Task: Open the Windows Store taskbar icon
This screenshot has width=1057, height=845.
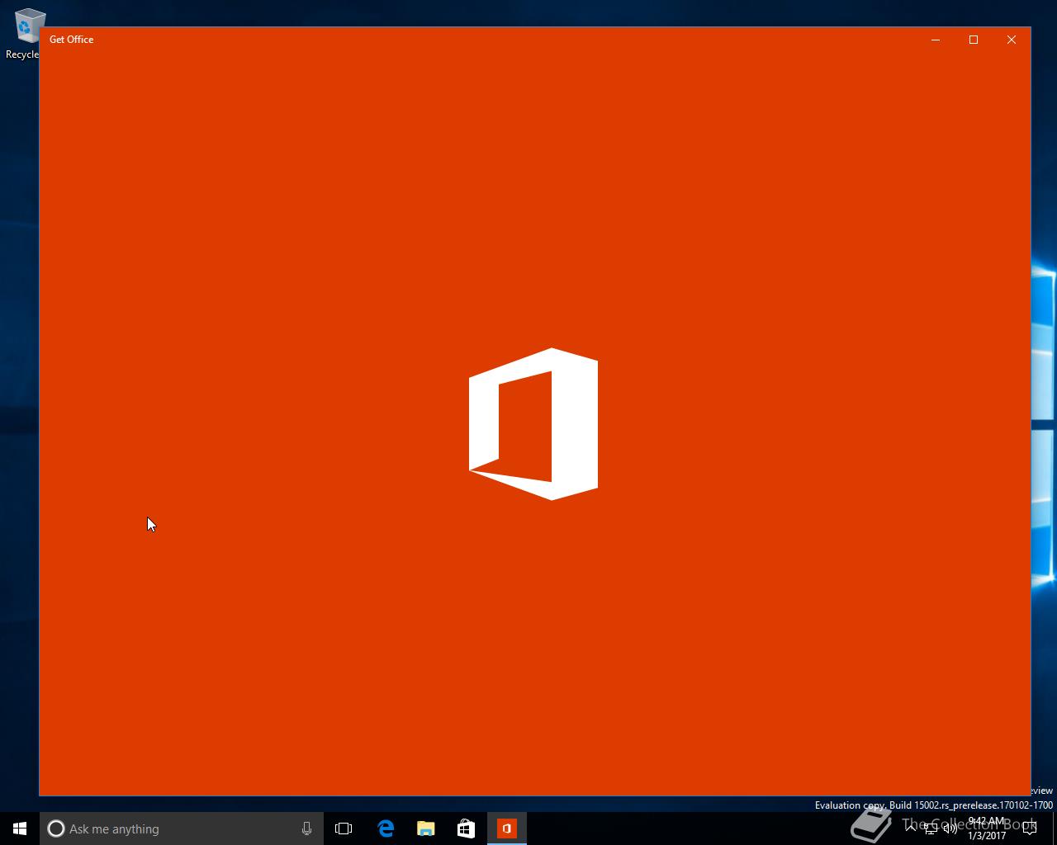Action: (x=466, y=828)
